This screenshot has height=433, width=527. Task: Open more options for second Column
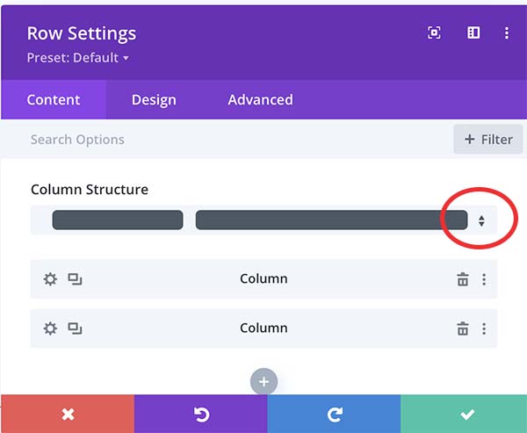click(484, 328)
